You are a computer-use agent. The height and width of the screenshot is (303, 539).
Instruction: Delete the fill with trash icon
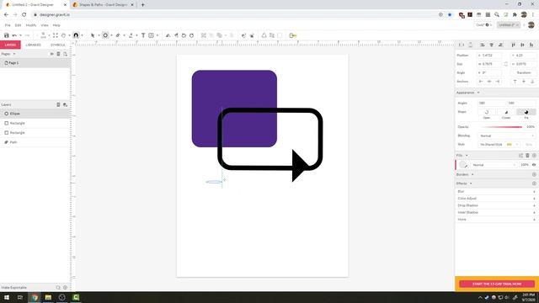[527, 156]
